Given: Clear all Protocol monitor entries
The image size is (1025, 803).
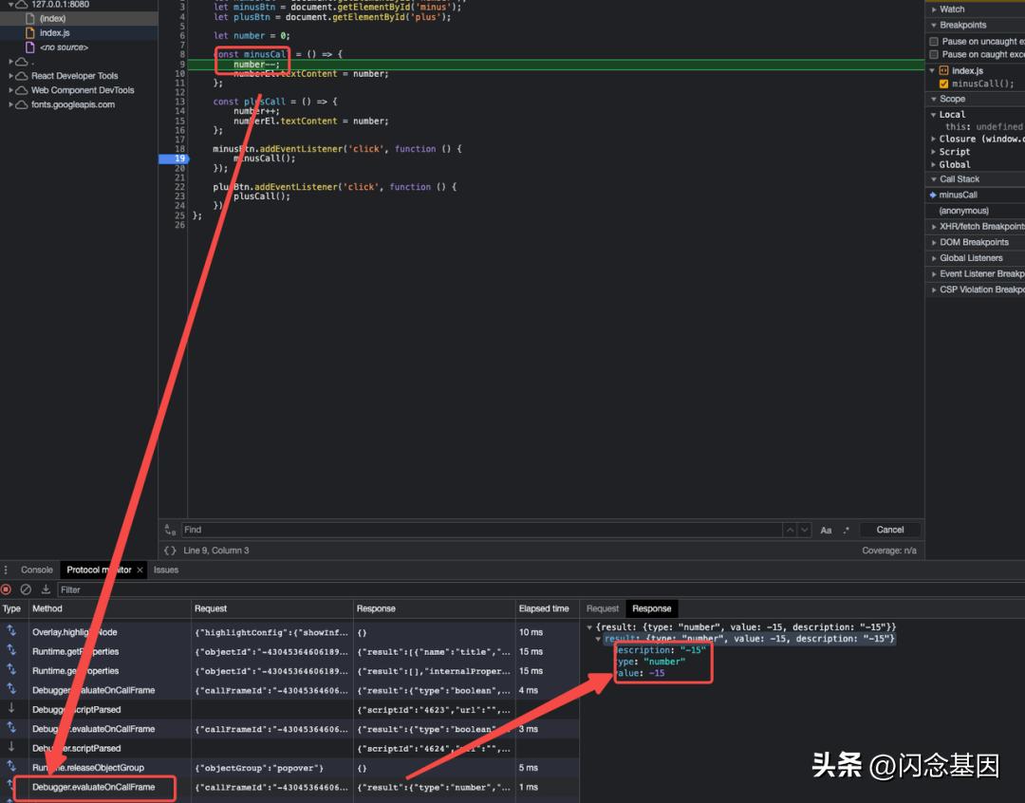Looking at the screenshot, I should [x=26, y=589].
